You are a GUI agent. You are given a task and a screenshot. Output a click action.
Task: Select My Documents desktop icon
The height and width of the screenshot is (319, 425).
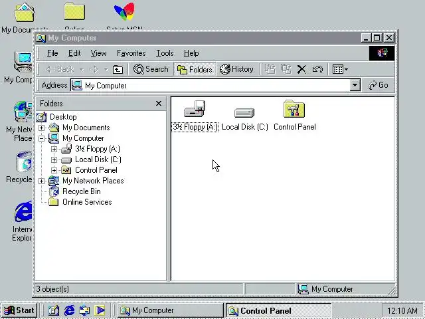click(25, 12)
